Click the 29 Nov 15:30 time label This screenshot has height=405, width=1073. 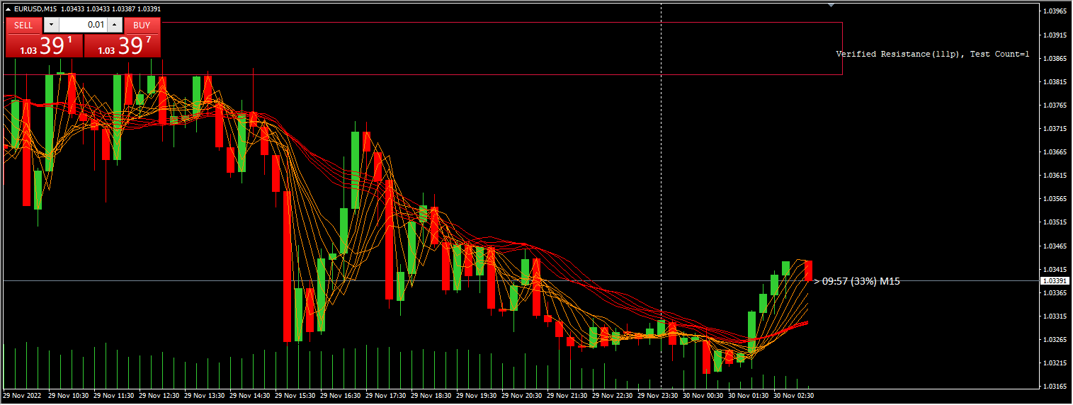(x=295, y=396)
